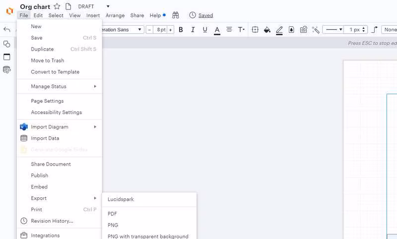Click the Saved status link
This screenshot has height=239, width=397.
[205, 15]
